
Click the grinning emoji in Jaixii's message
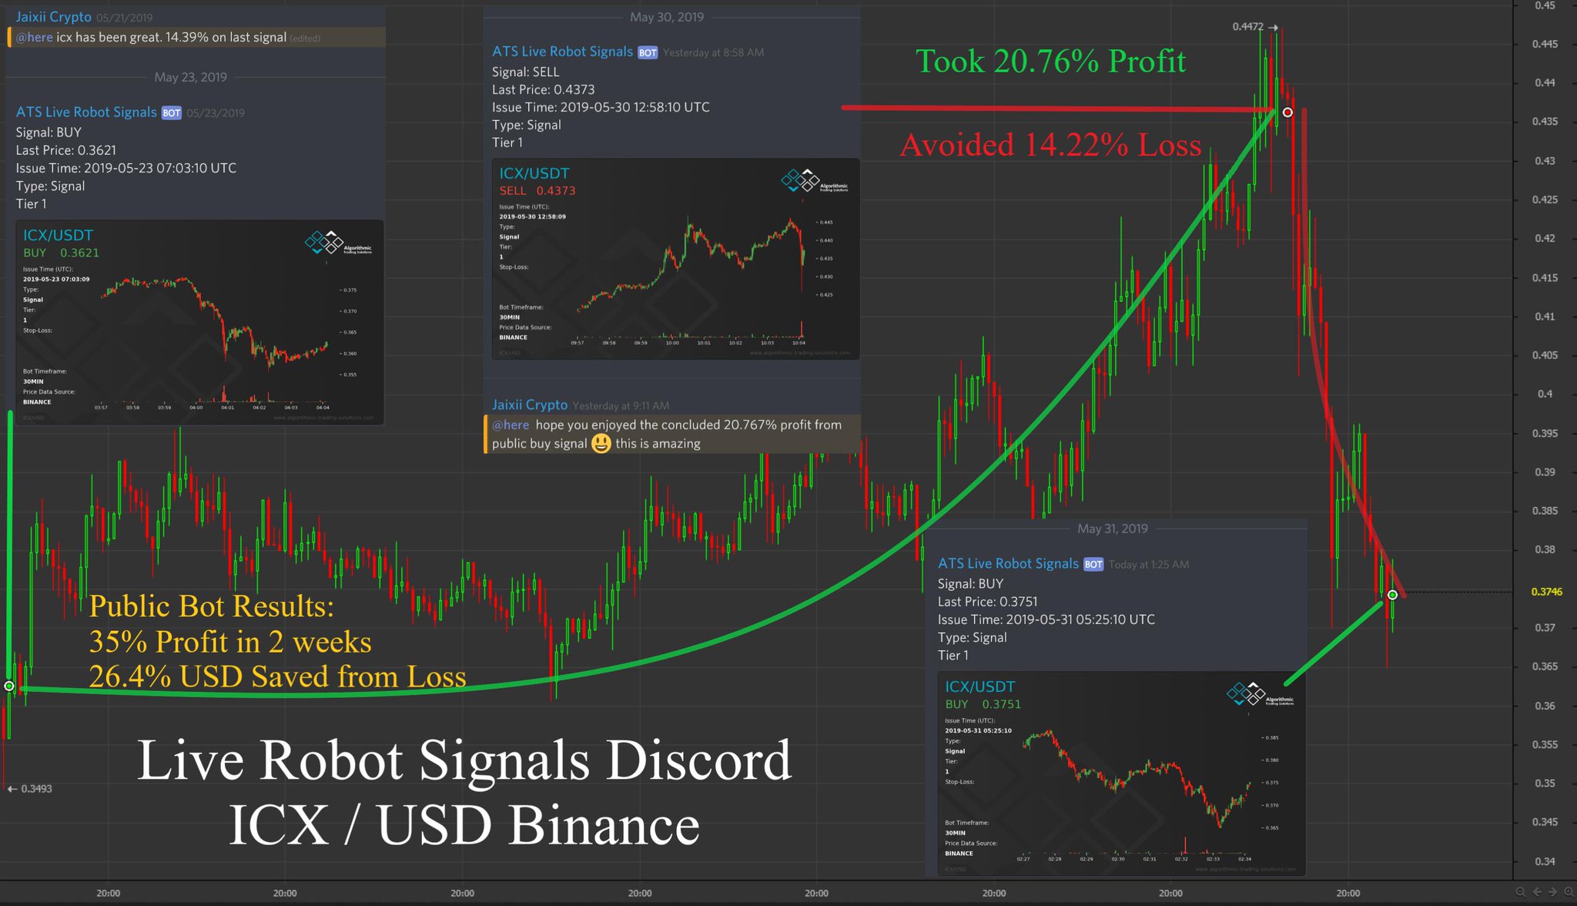coord(601,444)
